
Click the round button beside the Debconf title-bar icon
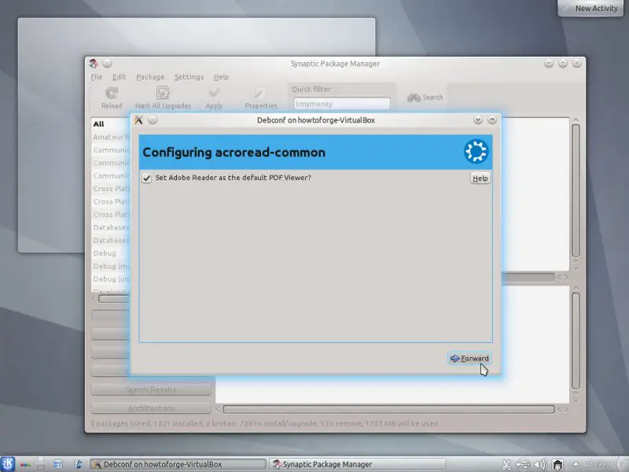(x=153, y=120)
